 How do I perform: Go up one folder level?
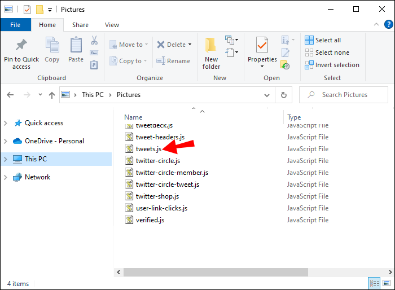coord(50,95)
